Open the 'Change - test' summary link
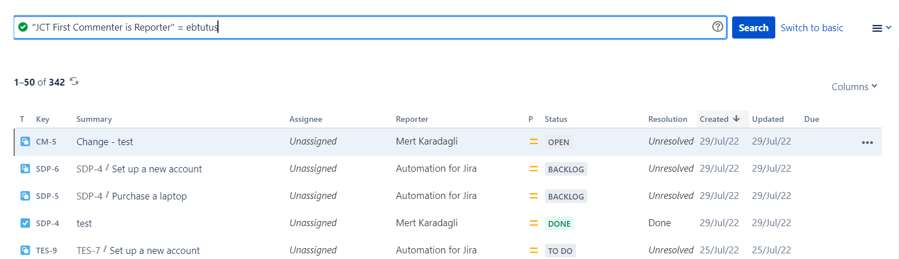The width and height of the screenshot is (899, 259). (x=104, y=142)
